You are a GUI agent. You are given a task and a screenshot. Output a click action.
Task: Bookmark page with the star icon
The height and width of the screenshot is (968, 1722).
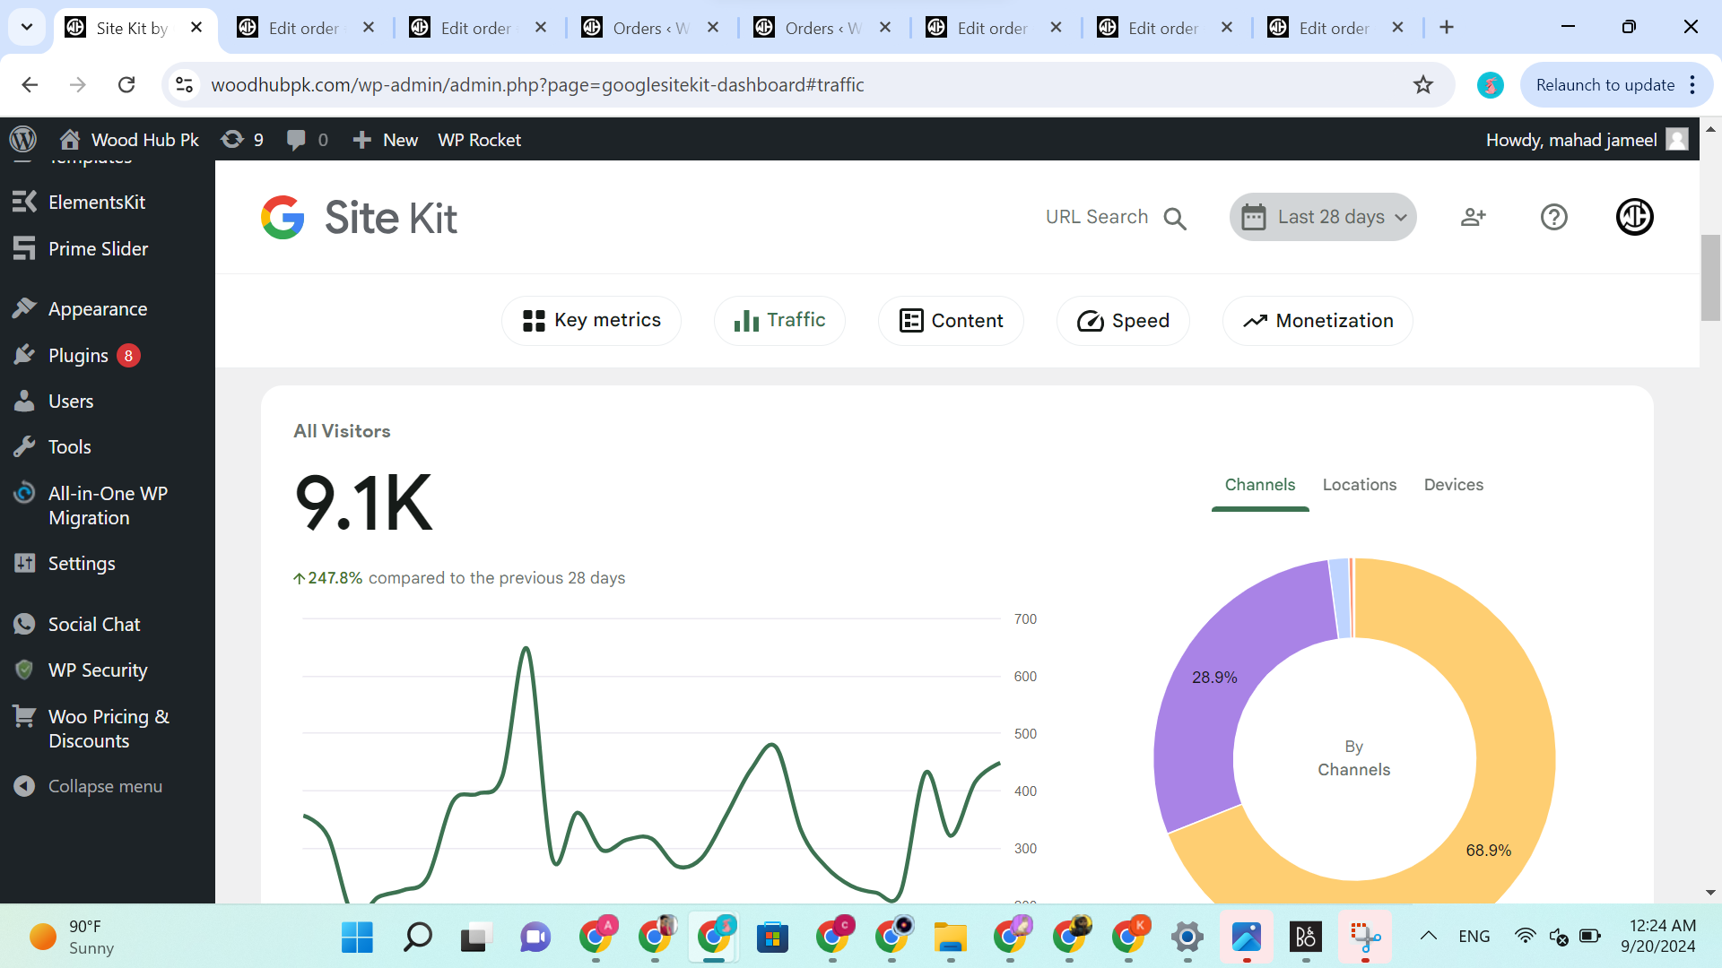pos(1423,84)
